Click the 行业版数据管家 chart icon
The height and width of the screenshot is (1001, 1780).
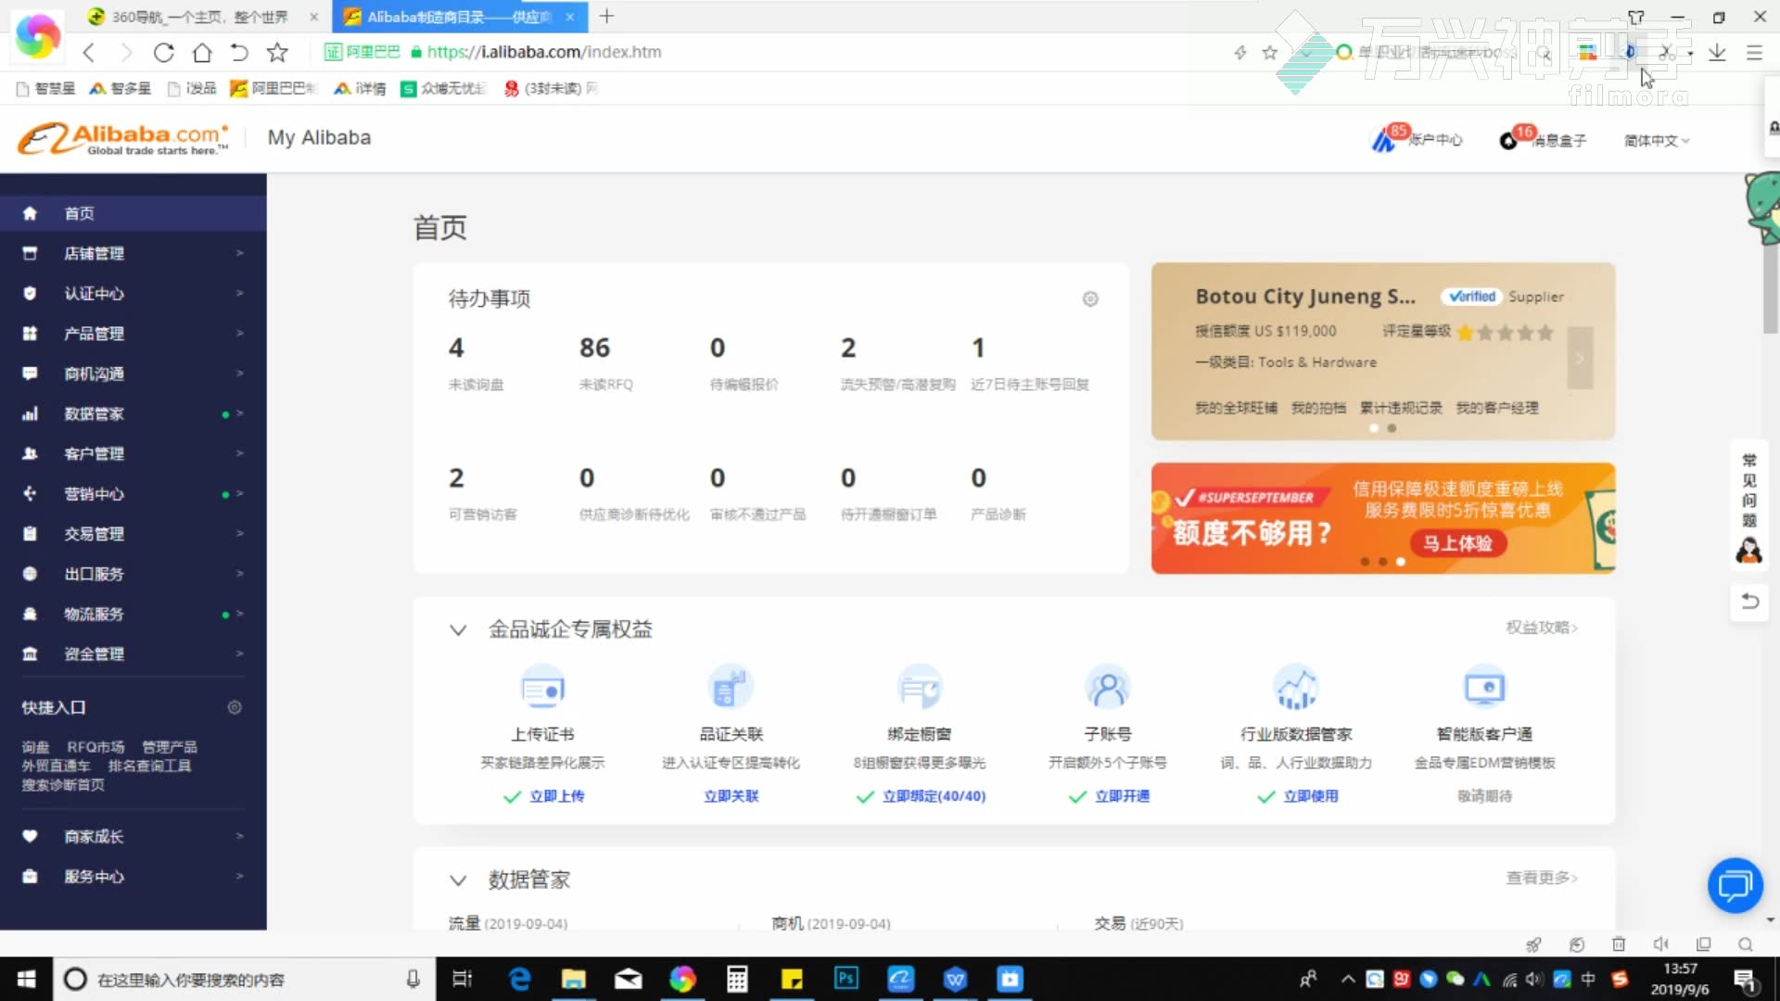(1296, 689)
